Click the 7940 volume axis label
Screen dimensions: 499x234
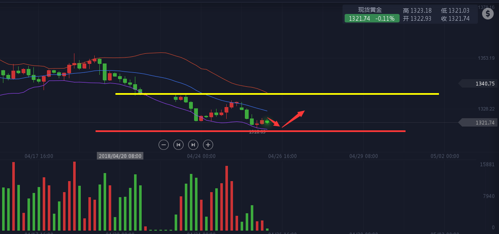pyautogui.click(x=489, y=196)
